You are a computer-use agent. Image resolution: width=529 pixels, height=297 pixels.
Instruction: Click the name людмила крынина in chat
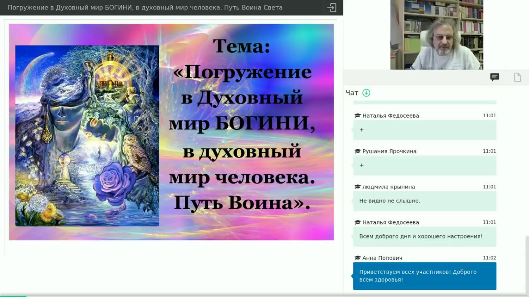(x=388, y=187)
